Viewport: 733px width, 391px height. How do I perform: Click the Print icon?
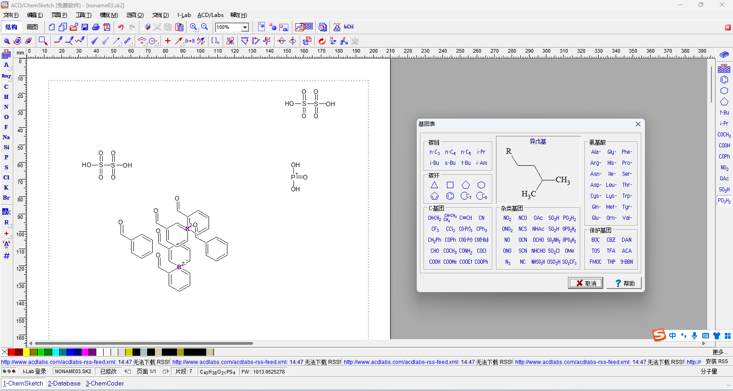coord(96,27)
